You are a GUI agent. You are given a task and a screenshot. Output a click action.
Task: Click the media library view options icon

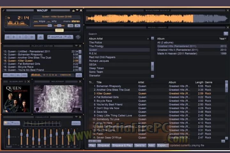click(226, 34)
